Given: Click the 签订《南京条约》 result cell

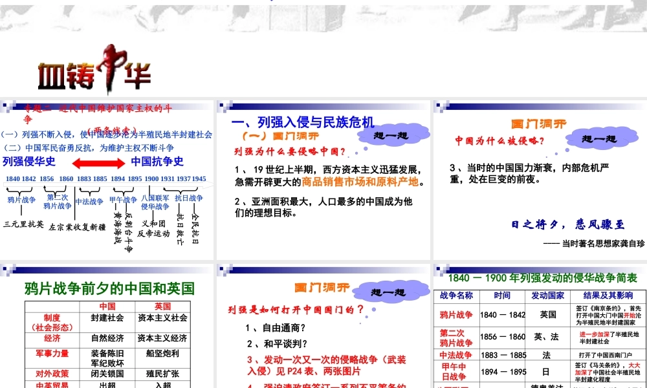Looking at the screenshot, I should [608, 315].
